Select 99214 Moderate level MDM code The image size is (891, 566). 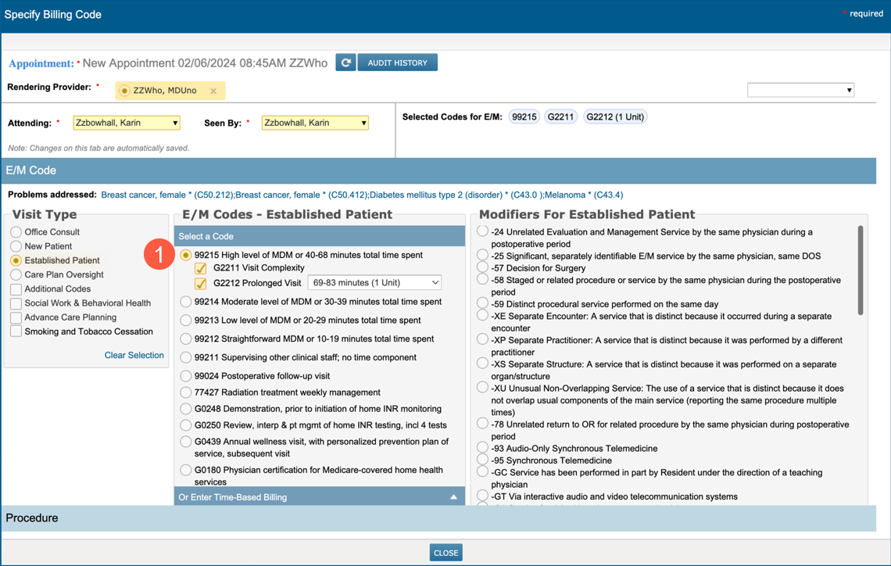pos(185,302)
